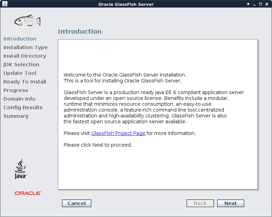Close the Oracle GlassFish Server window
The image size is (272, 217).
coord(267,4)
